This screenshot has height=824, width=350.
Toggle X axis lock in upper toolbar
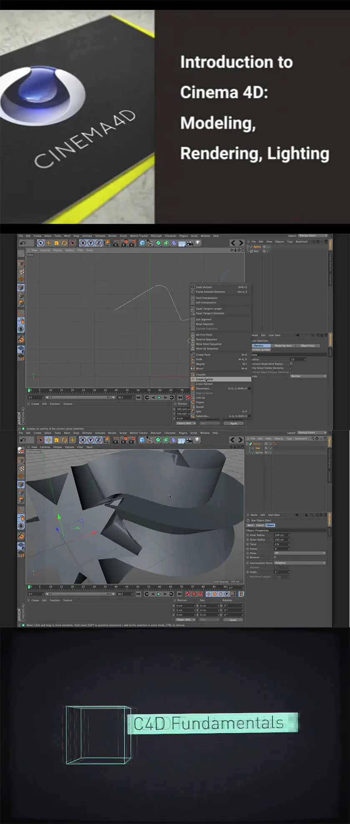(x=83, y=243)
